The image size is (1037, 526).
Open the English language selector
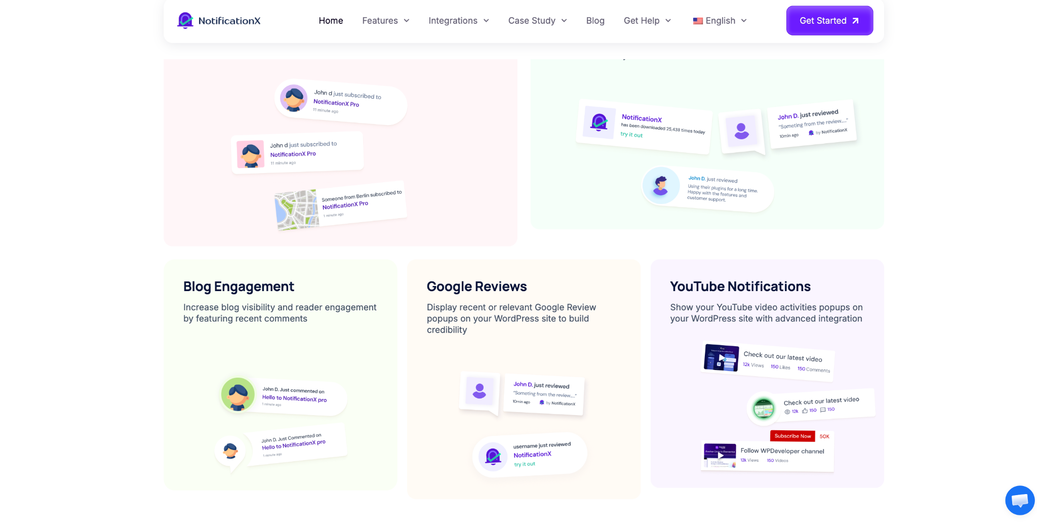pos(720,21)
